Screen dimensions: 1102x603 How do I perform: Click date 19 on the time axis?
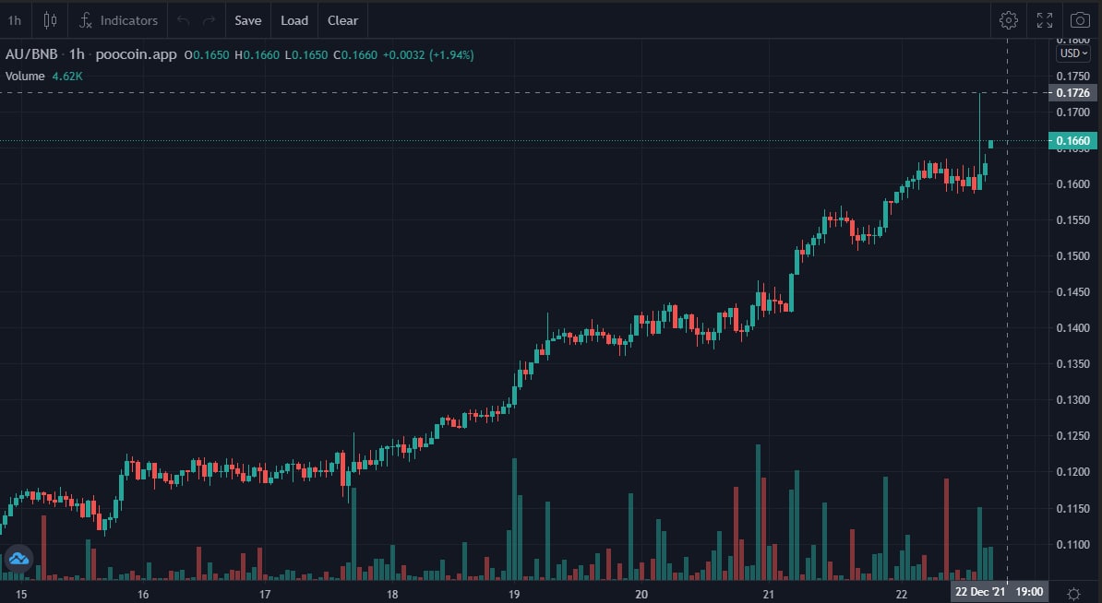click(515, 593)
